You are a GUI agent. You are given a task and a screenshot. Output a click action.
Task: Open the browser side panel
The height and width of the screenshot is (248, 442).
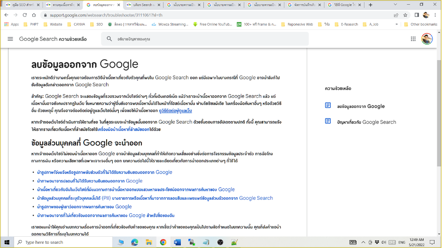click(x=416, y=15)
